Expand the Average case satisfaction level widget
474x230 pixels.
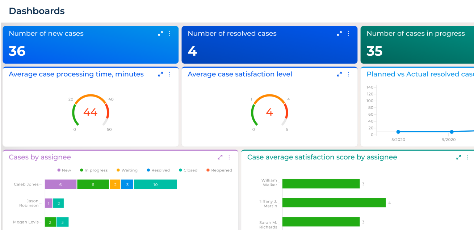click(x=339, y=74)
